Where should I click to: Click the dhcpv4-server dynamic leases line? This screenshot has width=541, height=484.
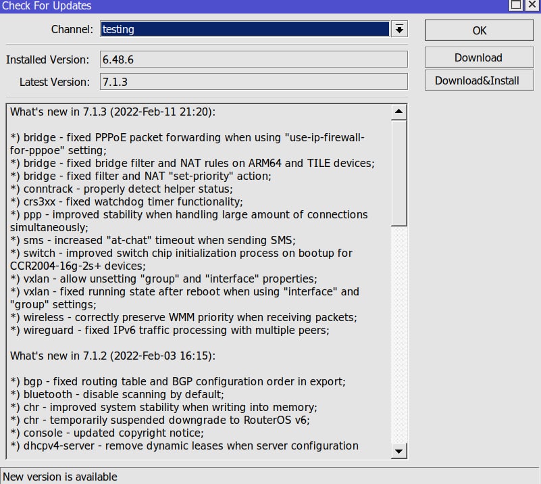point(184,445)
